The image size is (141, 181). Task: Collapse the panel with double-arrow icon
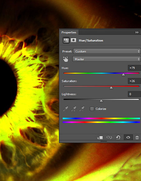tap(137, 32)
